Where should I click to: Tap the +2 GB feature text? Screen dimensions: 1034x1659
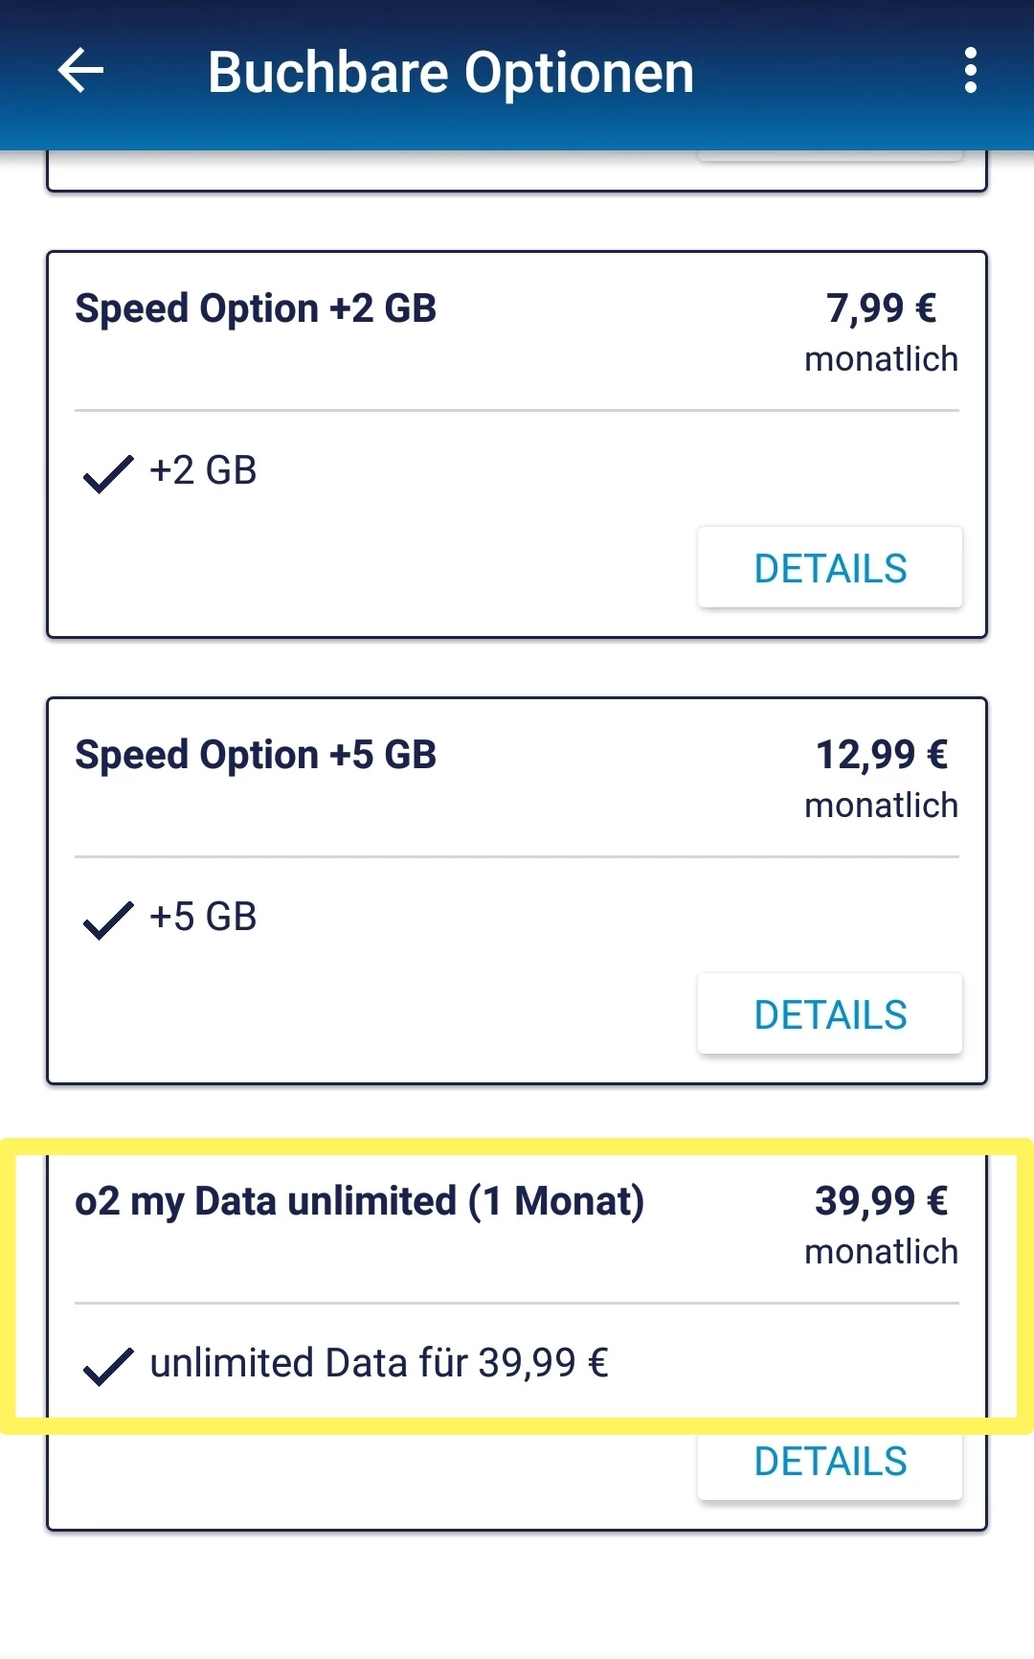(x=203, y=471)
